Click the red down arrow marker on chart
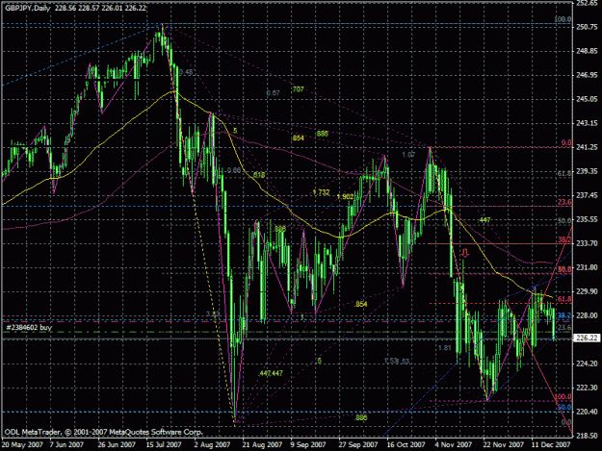Screen dimensions: 602x451 pyautogui.click(x=465, y=252)
